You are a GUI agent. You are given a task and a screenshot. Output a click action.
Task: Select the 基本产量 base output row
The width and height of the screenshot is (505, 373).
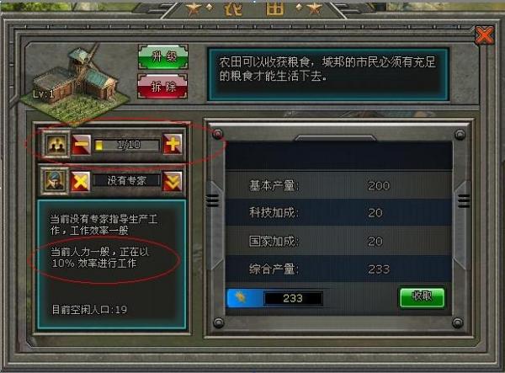pos(338,185)
